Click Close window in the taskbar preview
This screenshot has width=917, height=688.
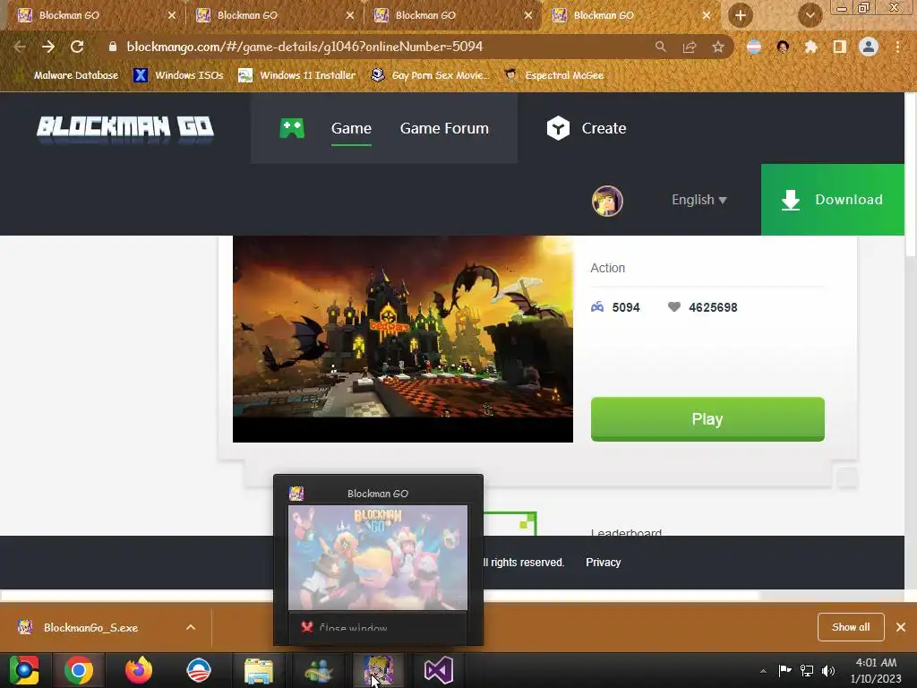378,628
